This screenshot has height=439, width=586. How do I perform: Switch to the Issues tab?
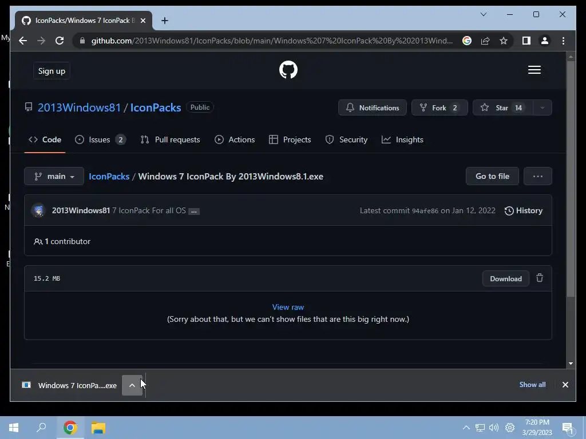(100, 139)
